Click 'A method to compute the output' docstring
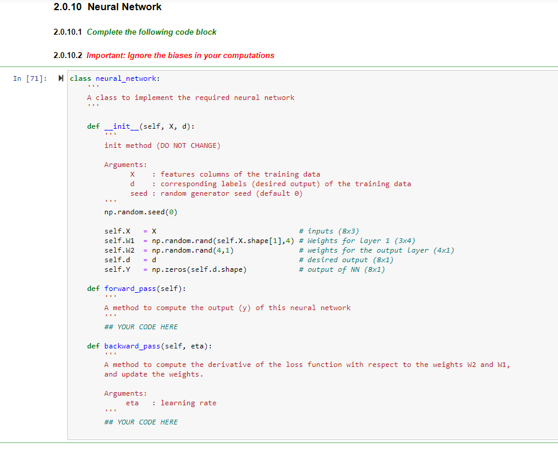This screenshot has height=449, width=558. [227, 308]
